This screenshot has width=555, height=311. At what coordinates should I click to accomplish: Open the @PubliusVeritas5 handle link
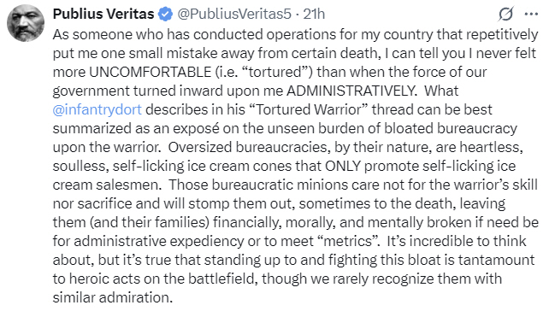234,15
